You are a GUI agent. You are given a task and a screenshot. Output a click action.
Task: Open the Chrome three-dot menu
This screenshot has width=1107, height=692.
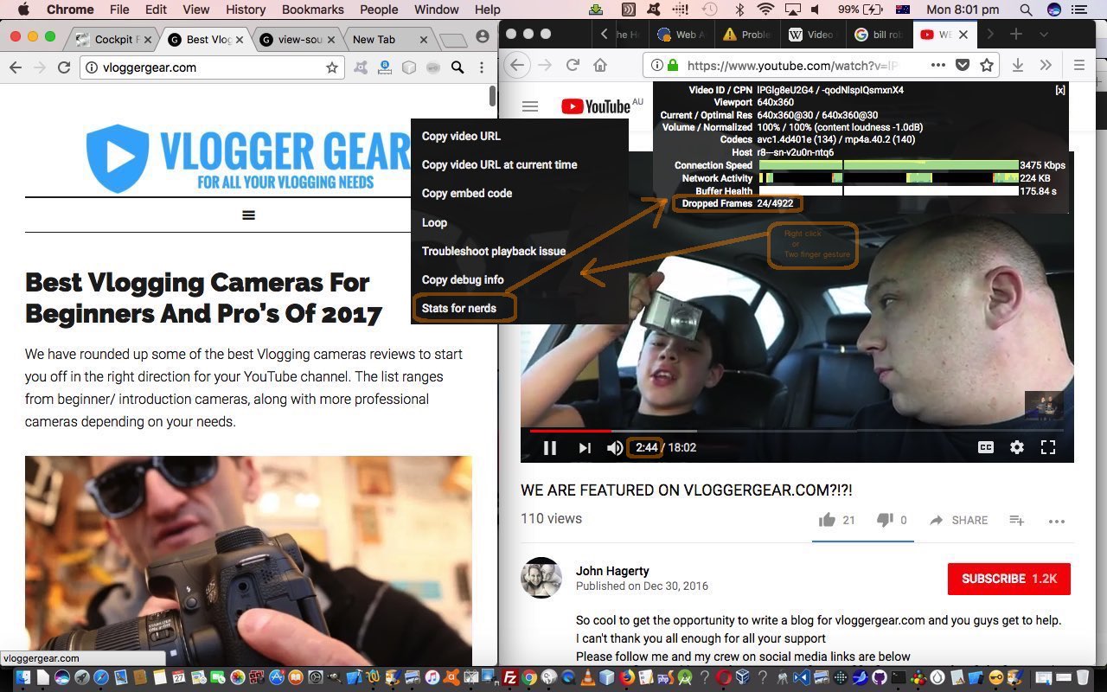pyautogui.click(x=482, y=67)
